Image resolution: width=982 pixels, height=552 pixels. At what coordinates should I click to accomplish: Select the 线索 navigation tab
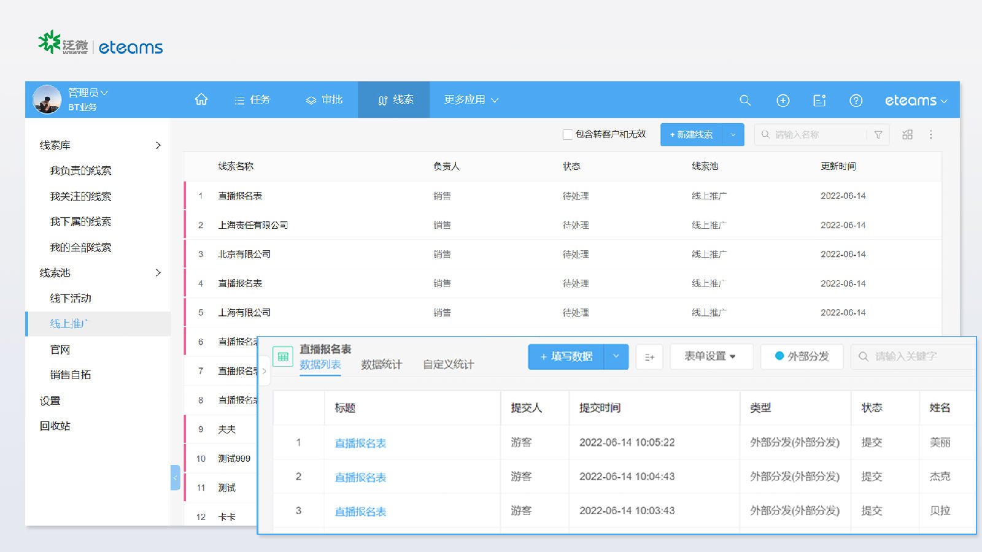(394, 99)
